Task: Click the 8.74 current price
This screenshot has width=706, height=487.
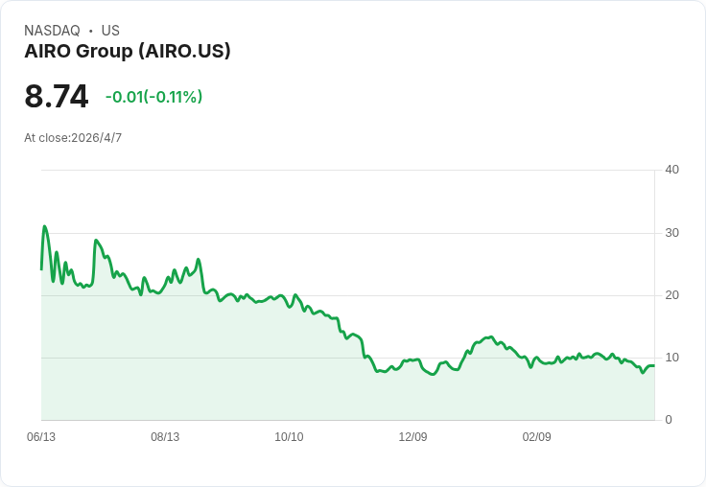Action: (57, 96)
